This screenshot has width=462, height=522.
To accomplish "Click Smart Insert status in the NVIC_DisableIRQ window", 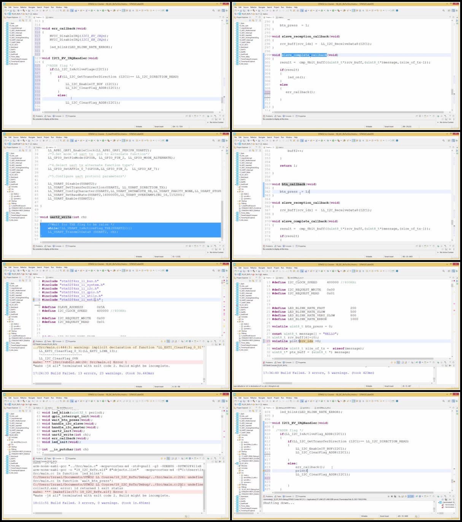I will (x=159, y=127).
